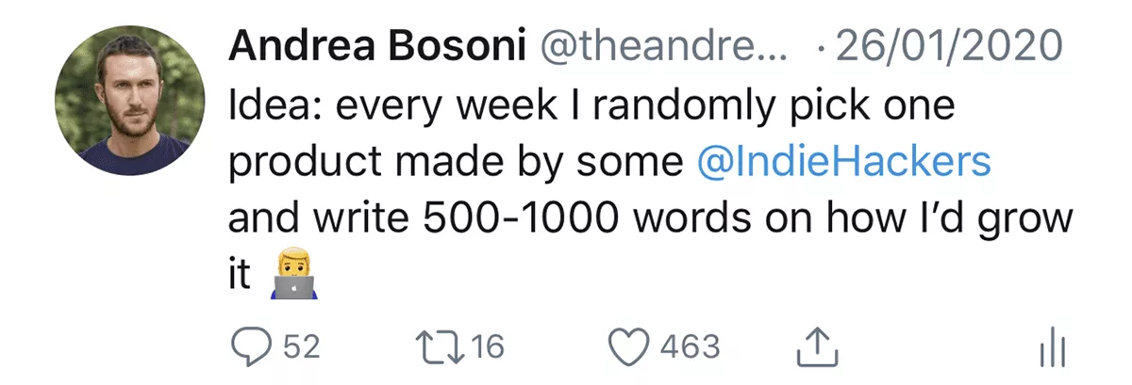
Task: Click the technologist laptop emoji
Action: pyautogui.click(x=291, y=278)
